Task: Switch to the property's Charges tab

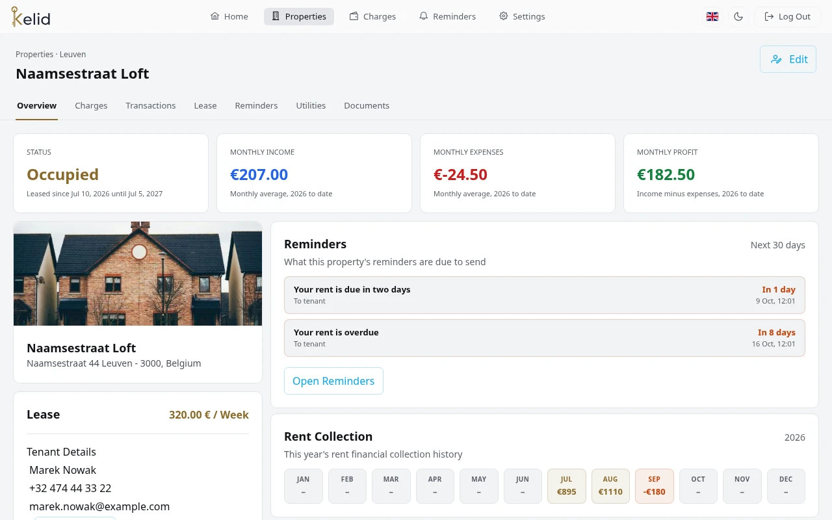Action: click(x=91, y=105)
